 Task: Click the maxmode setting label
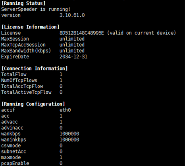point(11,157)
